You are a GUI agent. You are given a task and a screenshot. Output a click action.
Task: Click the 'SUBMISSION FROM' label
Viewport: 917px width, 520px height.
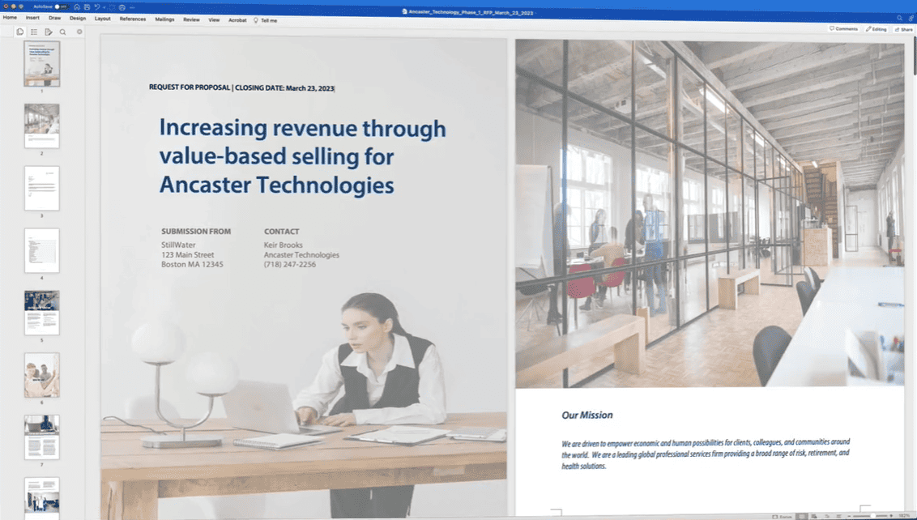pyautogui.click(x=196, y=232)
